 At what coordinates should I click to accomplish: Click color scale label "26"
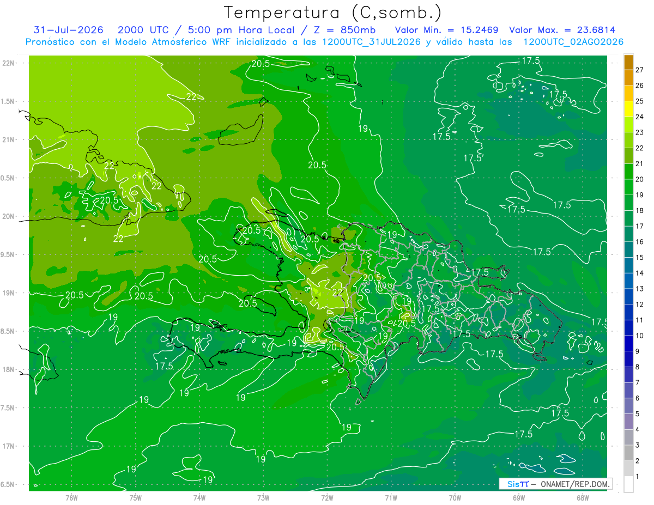(640, 86)
